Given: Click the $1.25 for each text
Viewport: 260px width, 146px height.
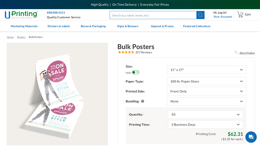Looking at the screenshot, I should pos(232,139).
